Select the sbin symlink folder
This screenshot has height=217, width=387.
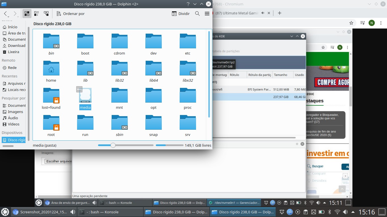[119, 126]
